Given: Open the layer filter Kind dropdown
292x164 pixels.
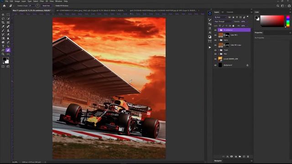Looking at the screenshot, I should (x=220, y=17).
